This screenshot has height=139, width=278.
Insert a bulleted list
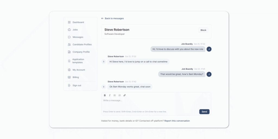115,95
